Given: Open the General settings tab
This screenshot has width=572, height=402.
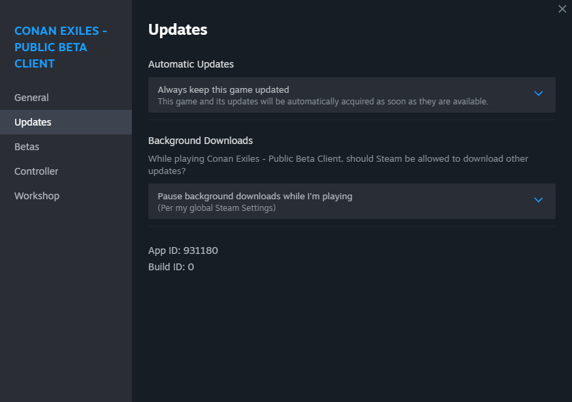Looking at the screenshot, I should tap(31, 98).
